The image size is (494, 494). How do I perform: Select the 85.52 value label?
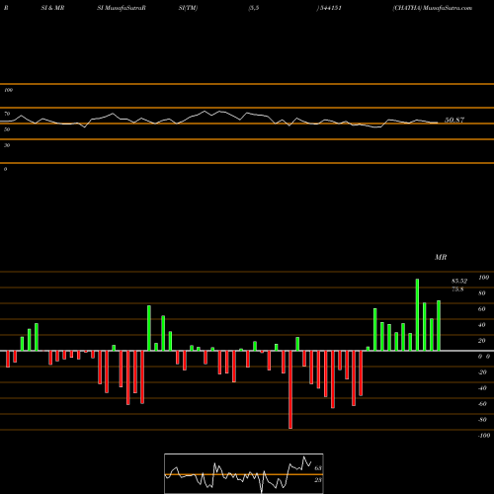pyautogui.click(x=459, y=281)
